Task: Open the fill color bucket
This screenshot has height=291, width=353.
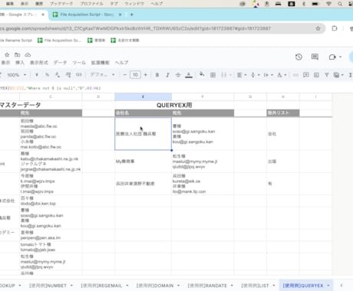Action: click(x=202, y=74)
